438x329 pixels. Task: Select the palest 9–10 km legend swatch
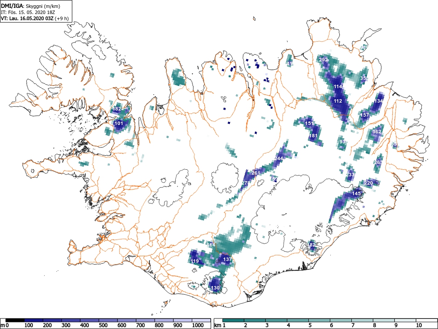406,320
